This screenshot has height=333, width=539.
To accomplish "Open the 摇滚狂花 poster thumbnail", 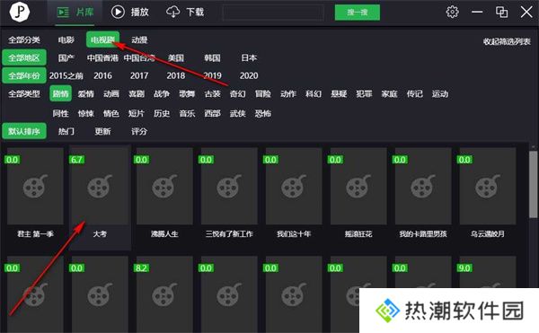I will (358, 186).
